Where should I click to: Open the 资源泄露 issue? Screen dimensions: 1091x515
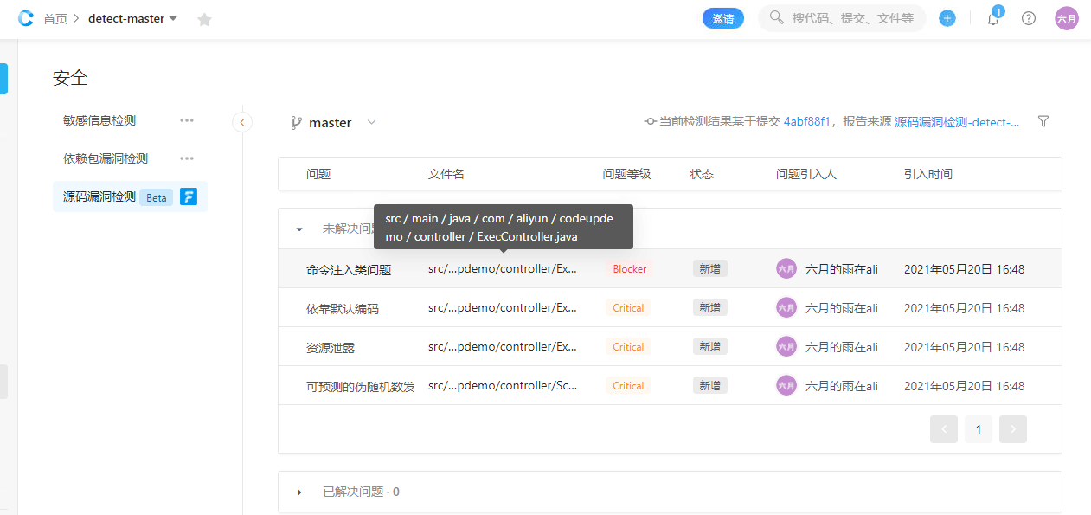pyautogui.click(x=331, y=348)
